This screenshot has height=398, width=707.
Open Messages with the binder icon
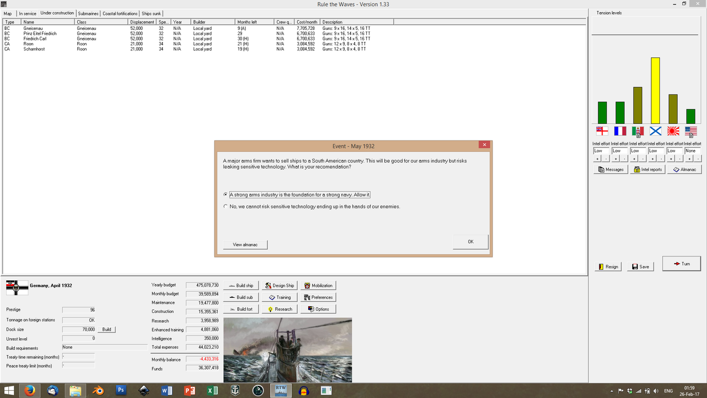click(610, 169)
